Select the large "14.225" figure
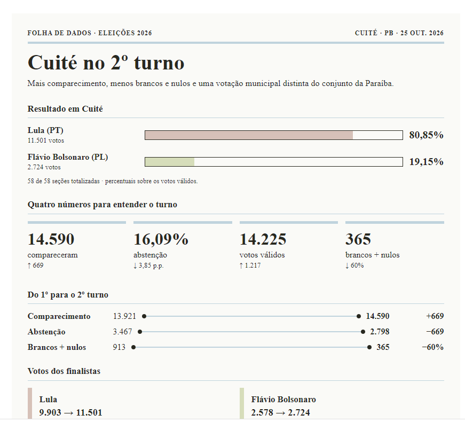Image resolution: width=465 pixels, height=430 pixels. click(x=263, y=239)
